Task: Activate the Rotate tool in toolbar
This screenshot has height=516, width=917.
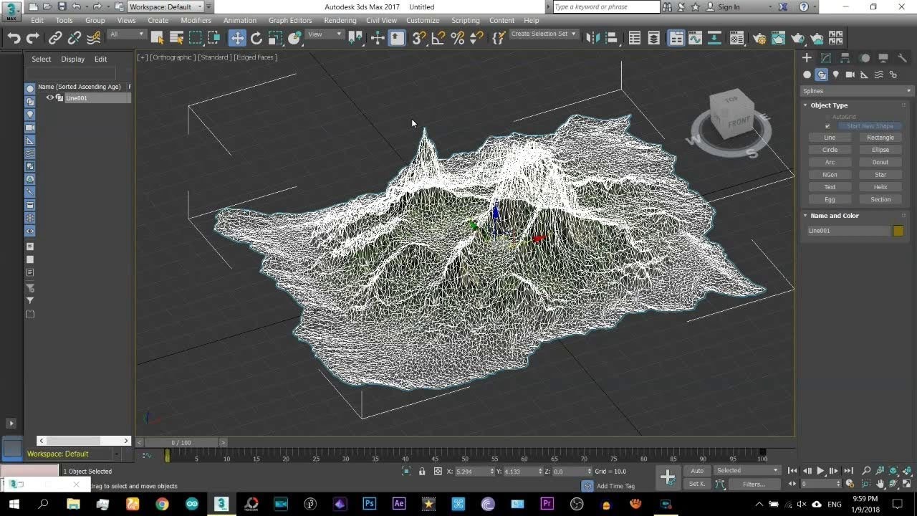Action: (256, 38)
